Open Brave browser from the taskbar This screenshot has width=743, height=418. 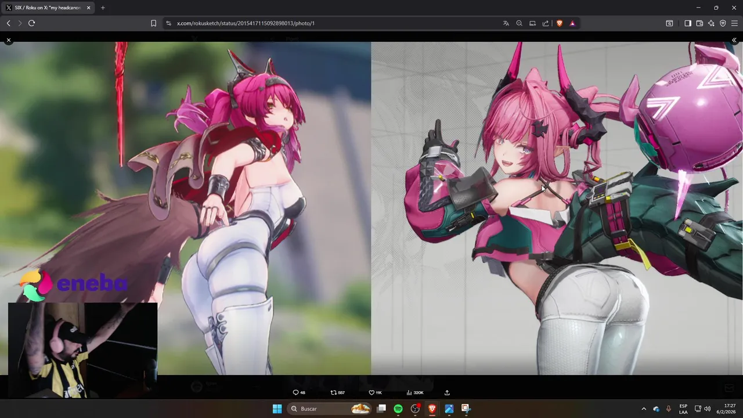432,409
